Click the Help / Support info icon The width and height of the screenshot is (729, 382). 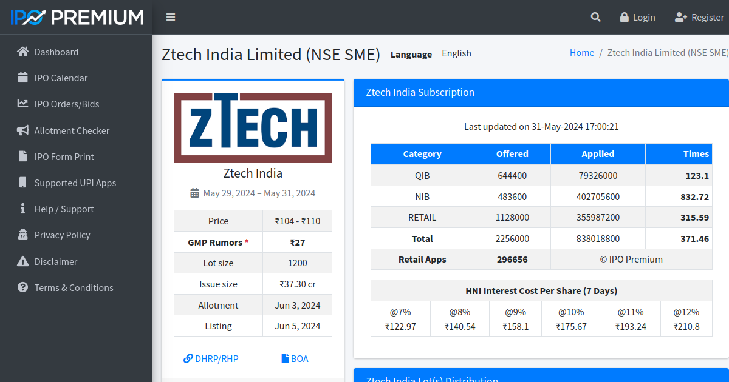point(21,209)
